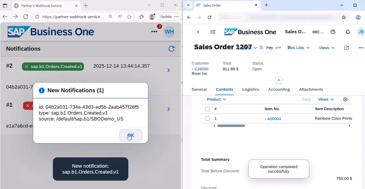Viewport: 365px width, 189px height.
Task: Go back using the SAP header arrow
Action: pos(198,32)
